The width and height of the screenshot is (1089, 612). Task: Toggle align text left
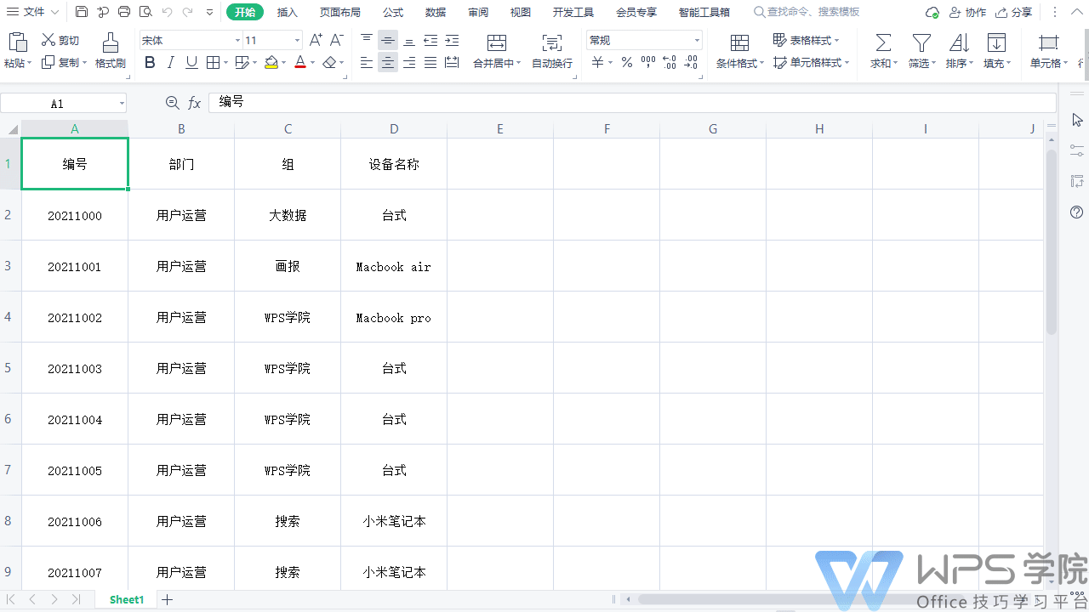tap(367, 62)
